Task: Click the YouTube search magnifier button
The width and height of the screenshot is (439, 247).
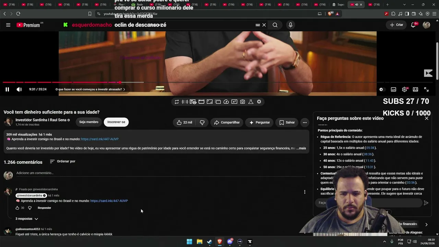Action: pyautogui.click(x=275, y=25)
